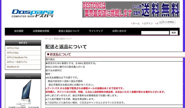The image size is (185, 108).
Task: Open 会社概要 in navigation bar
Action: (19, 31)
